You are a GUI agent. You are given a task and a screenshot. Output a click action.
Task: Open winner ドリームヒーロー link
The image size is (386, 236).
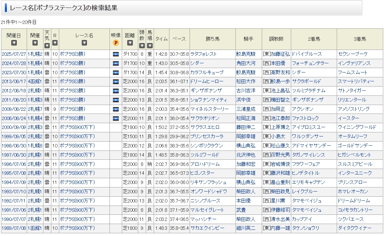point(207,81)
